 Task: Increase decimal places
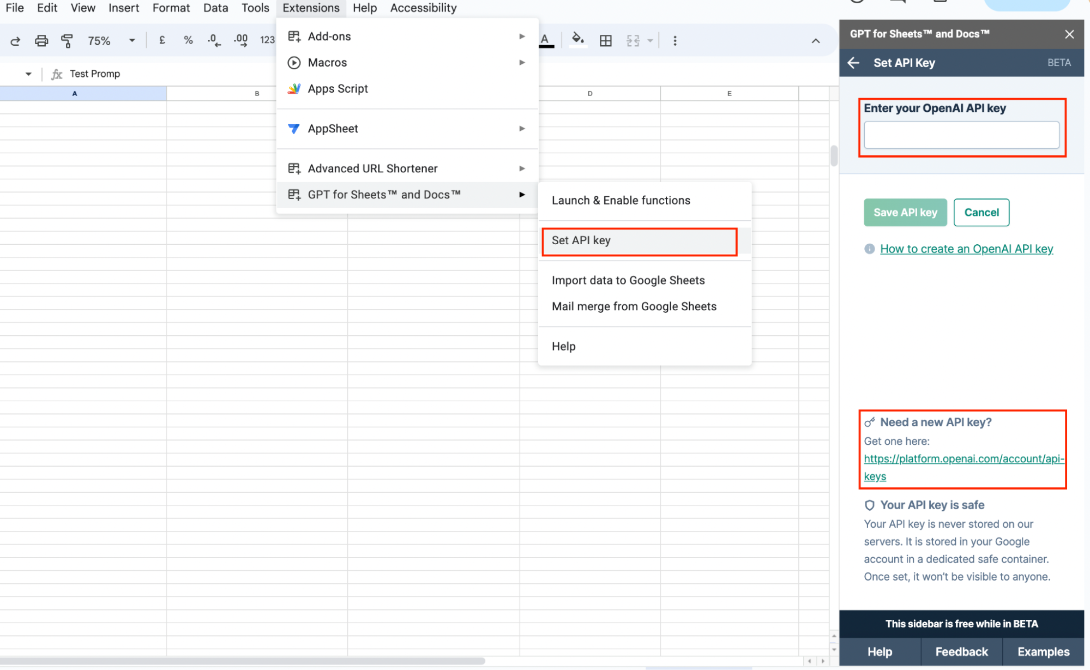coord(240,40)
